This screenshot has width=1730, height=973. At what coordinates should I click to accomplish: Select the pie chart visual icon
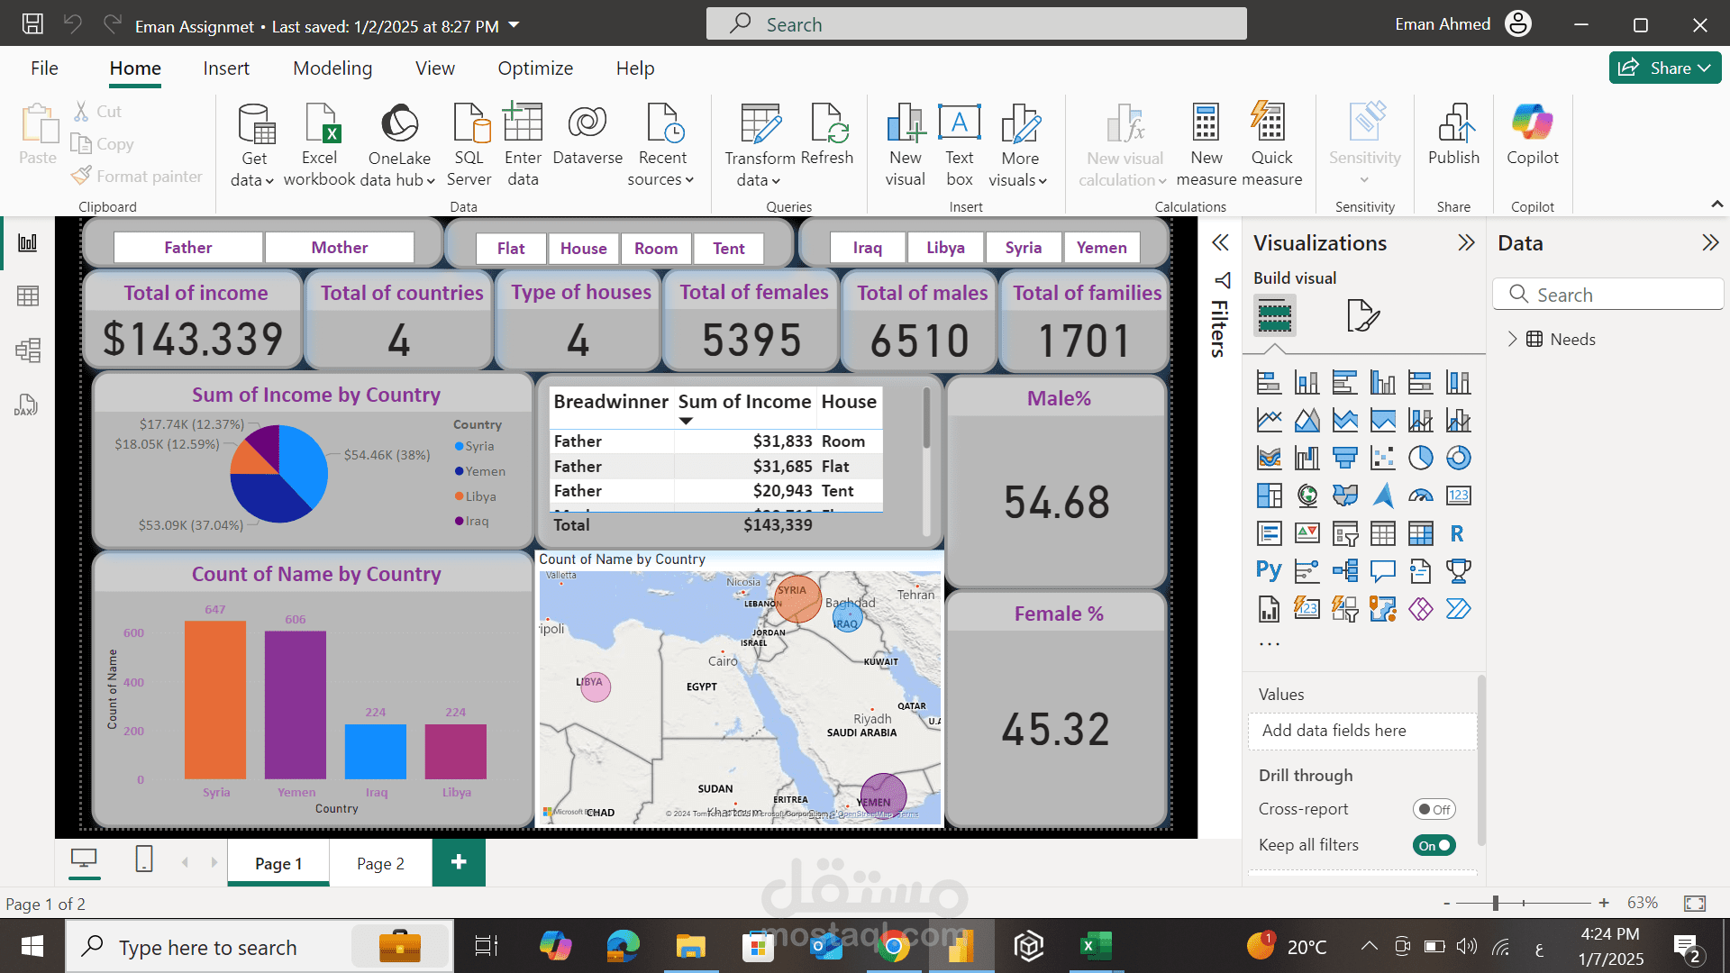pyautogui.click(x=1420, y=458)
